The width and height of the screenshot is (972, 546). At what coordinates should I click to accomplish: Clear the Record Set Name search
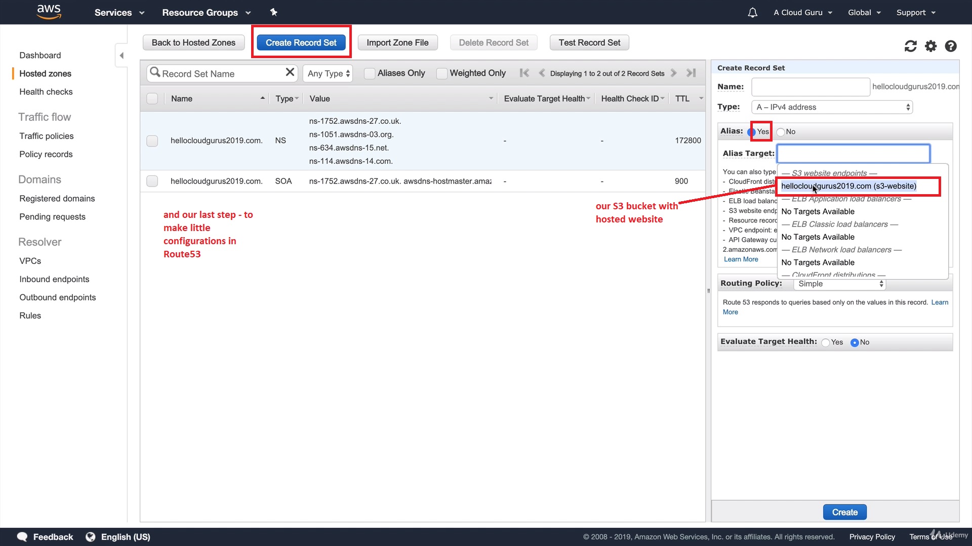pos(290,72)
